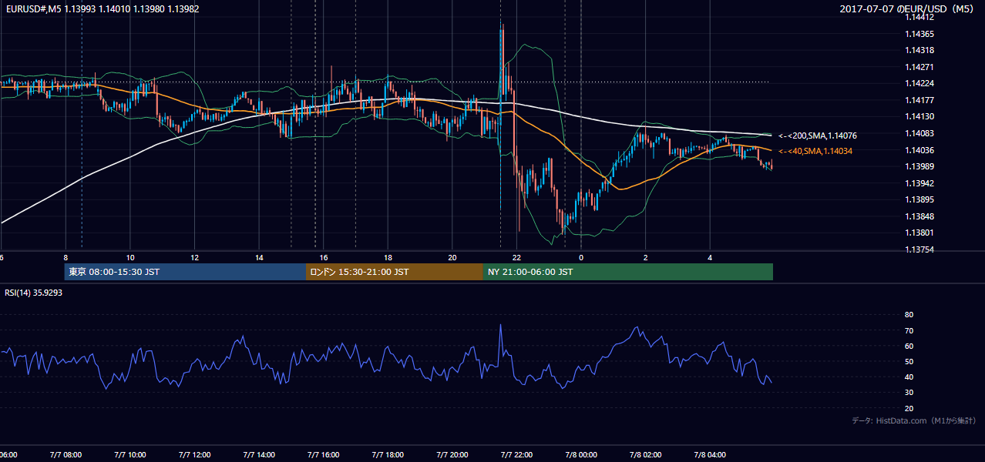This screenshot has width=985, height=462.
Task: Click the 1.14365 price axis label
Action: 921,34
